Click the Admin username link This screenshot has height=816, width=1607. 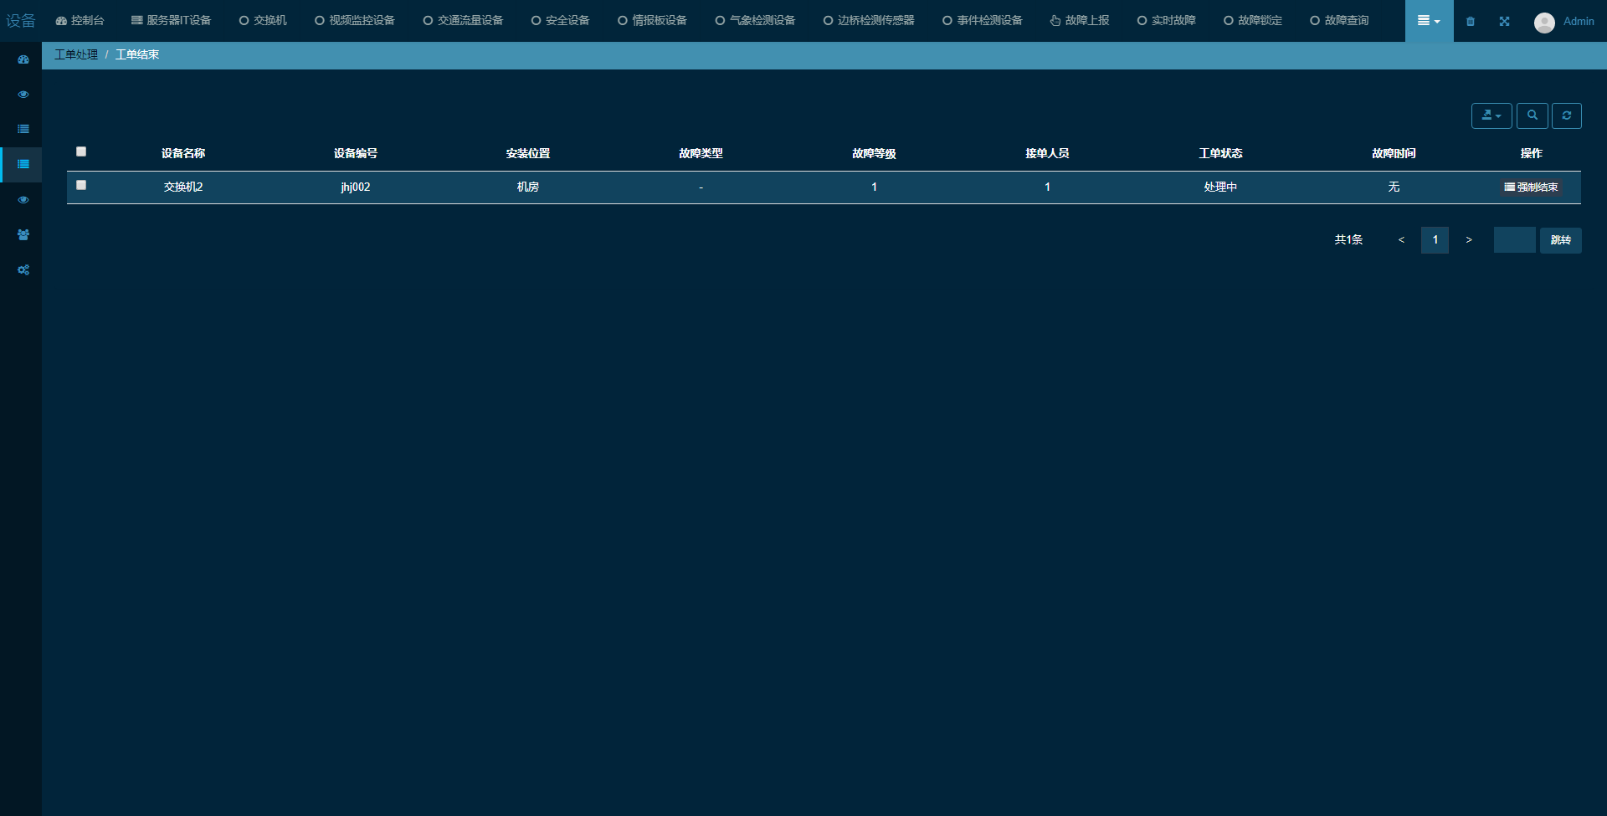click(x=1579, y=22)
